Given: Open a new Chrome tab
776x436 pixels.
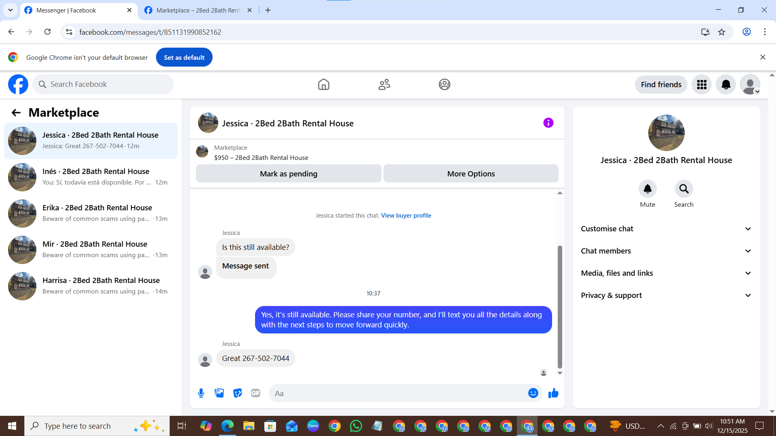Looking at the screenshot, I should [268, 10].
